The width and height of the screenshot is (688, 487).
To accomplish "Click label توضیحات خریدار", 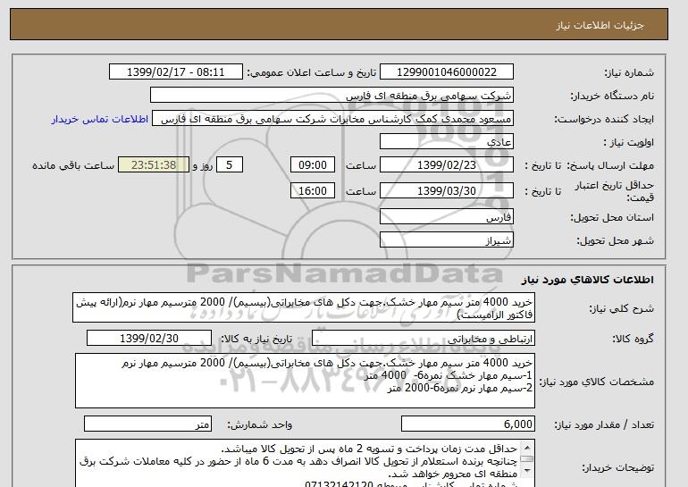I will tap(618, 467).
